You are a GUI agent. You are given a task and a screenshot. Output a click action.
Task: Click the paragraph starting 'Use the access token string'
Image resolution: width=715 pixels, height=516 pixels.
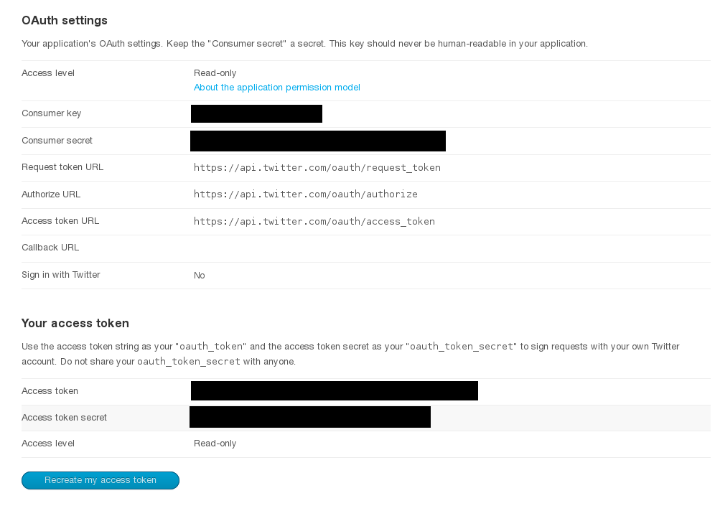[350, 354]
